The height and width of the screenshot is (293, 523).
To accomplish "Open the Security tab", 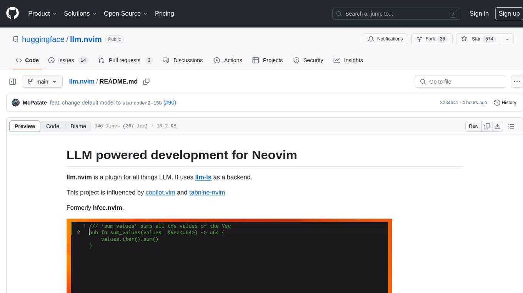I will [x=308, y=60].
